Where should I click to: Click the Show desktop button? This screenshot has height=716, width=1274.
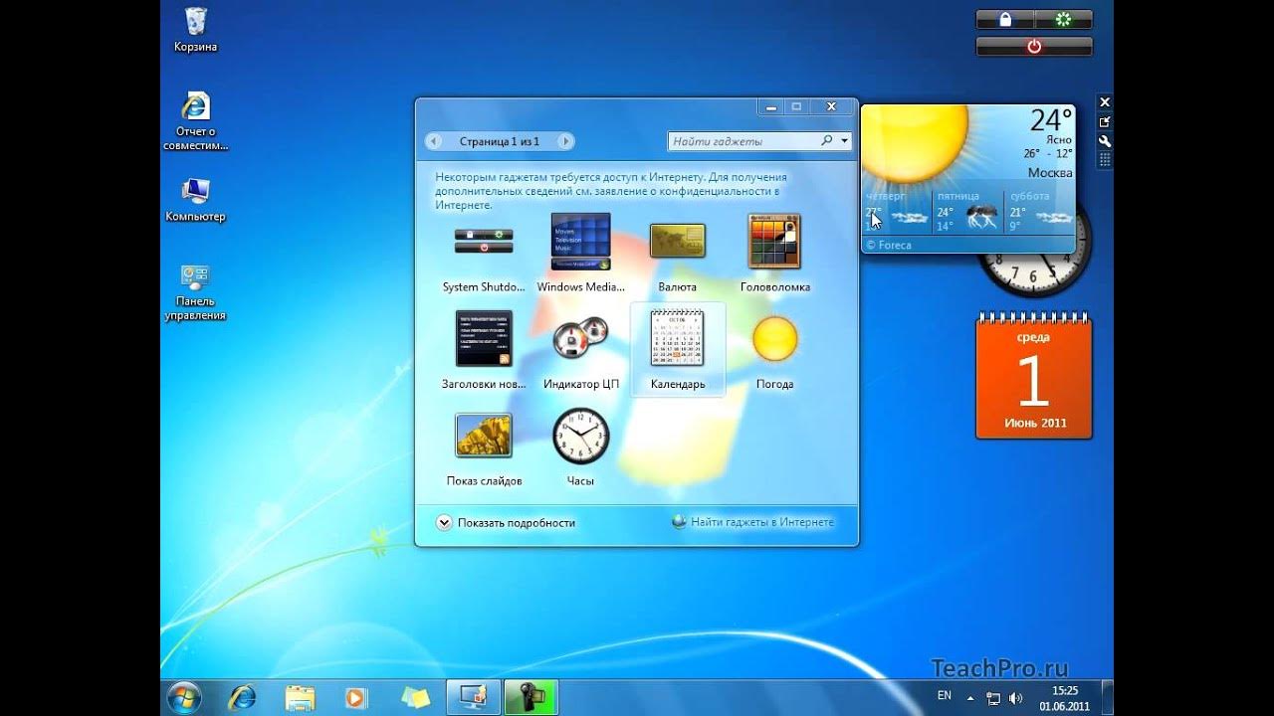point(1106,697)
